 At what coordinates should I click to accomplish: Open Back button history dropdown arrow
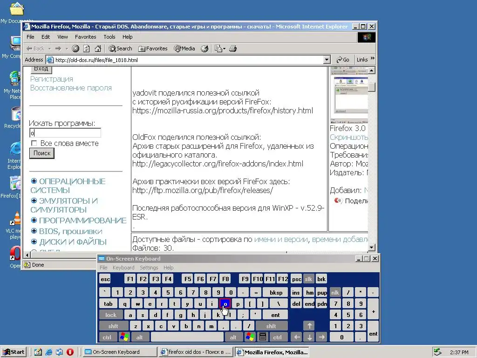tap(49, 48)
